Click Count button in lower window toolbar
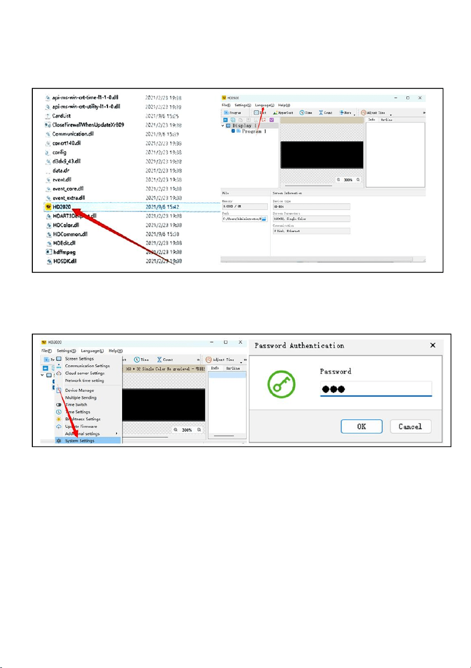 (x=165, y=360)
